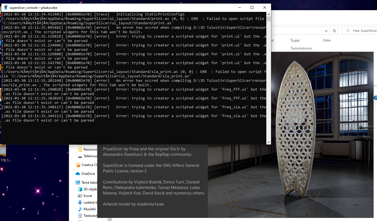Click the Ladatut downloads arrow icon
The height and width of the screenshot is (221, 377).
[79, 202]
